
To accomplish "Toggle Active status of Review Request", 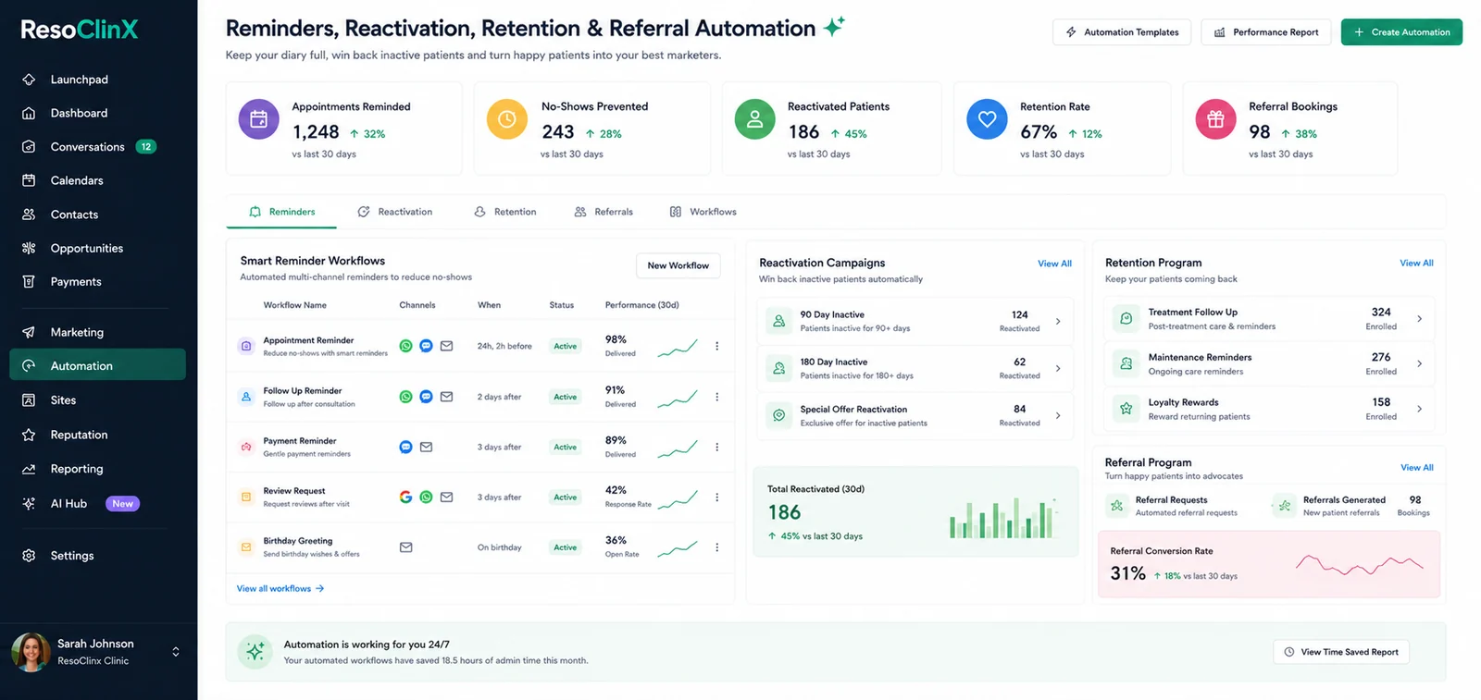I will click(565, 497).
